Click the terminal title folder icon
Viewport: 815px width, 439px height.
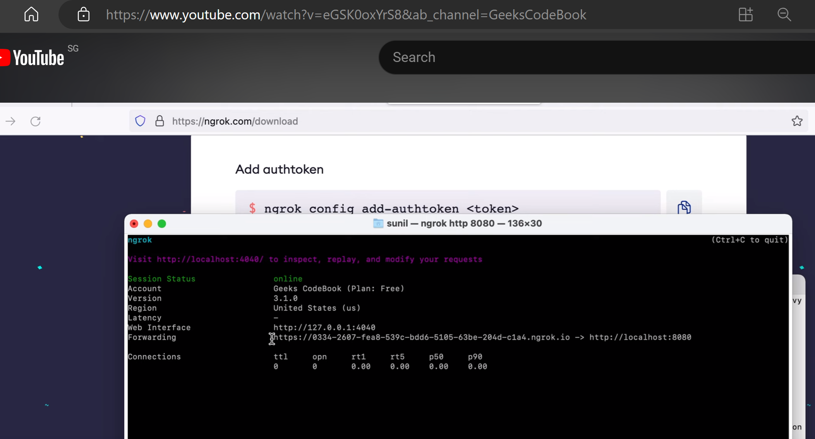coord(378,223)
